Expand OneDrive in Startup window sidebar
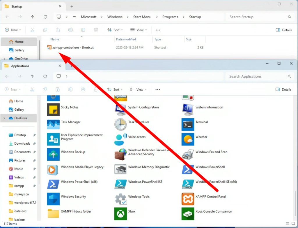The height and width of the screenshot is (228, 298). pyautogui.click(x=4, y=59)
